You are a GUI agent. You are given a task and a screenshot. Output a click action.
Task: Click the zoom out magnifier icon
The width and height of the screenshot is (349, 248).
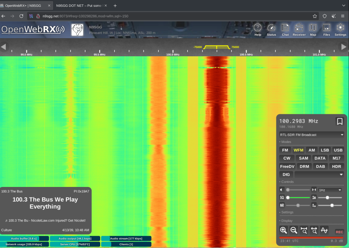[x=293, y=230]
